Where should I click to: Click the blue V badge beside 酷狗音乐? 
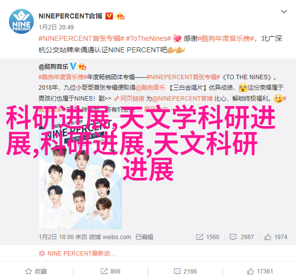click(x=73, y=66)
